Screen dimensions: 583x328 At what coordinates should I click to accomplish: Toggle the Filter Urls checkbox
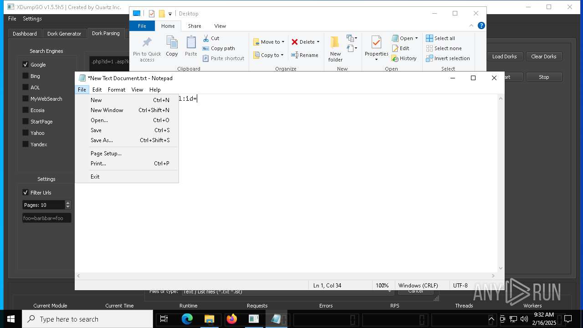(26, 193)
